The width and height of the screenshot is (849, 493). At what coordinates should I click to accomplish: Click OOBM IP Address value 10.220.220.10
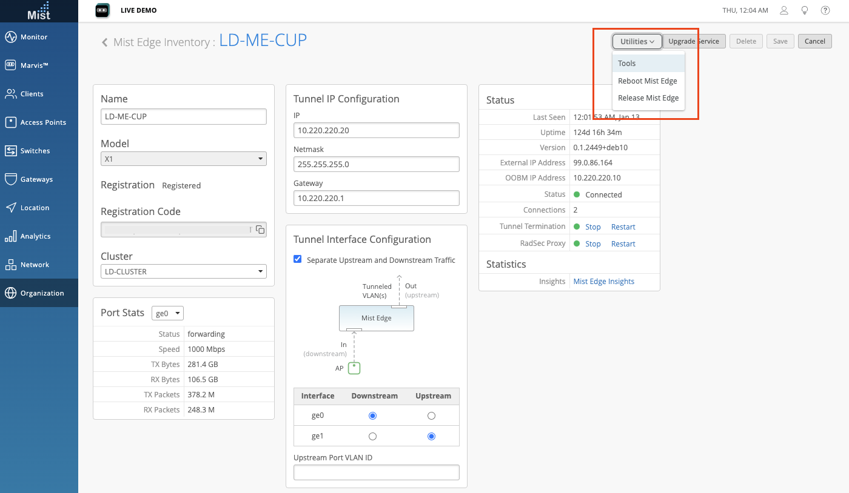coord(597,178)
